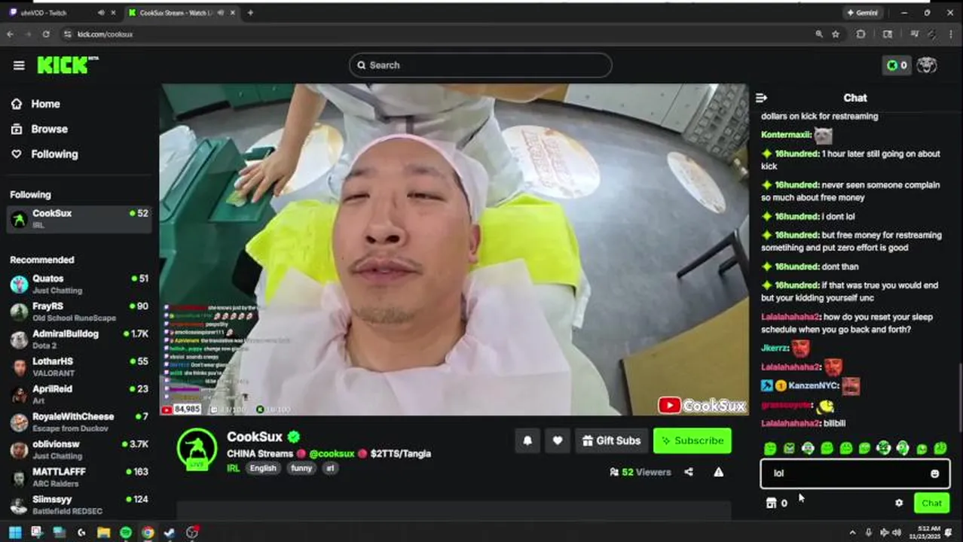The image size is (963, 542).
Task: Select CookSux in Following list
Action: coord(78,219)
